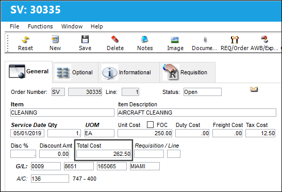Open the REQ/Order toolbar icon

pyautogui.click(x=235, y=39)
